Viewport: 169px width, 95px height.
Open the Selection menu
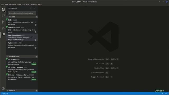pos(13,5)
